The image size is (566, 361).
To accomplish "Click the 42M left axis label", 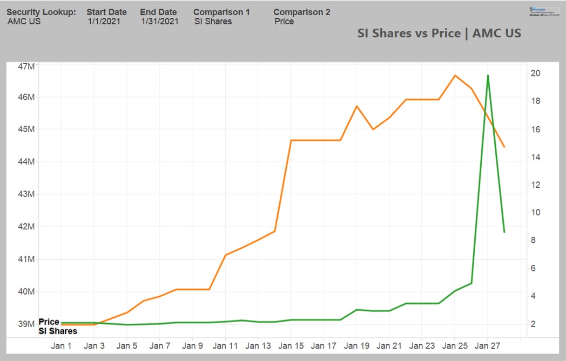I will coord(26,227).
